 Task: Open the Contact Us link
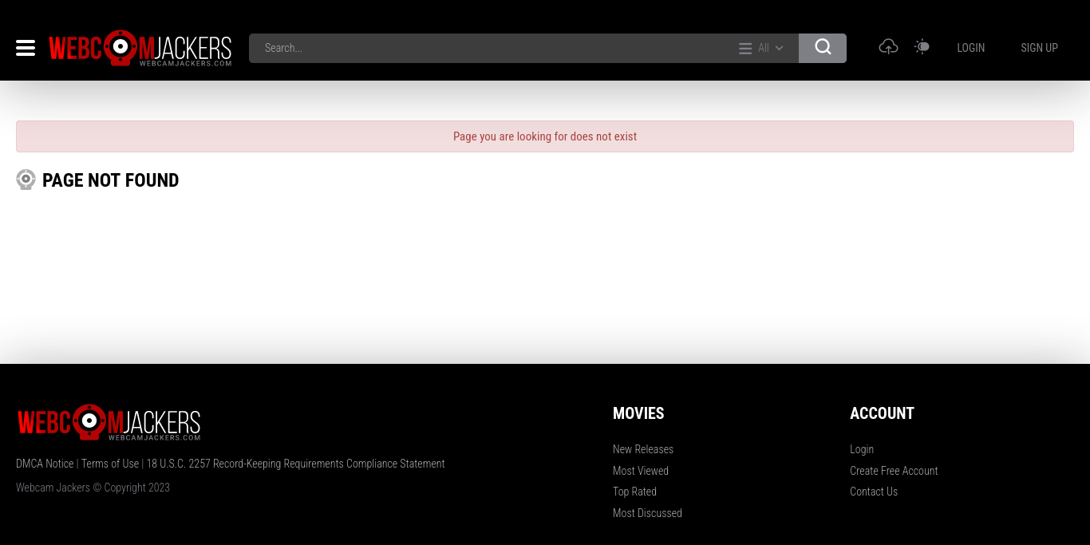[874, 492]
